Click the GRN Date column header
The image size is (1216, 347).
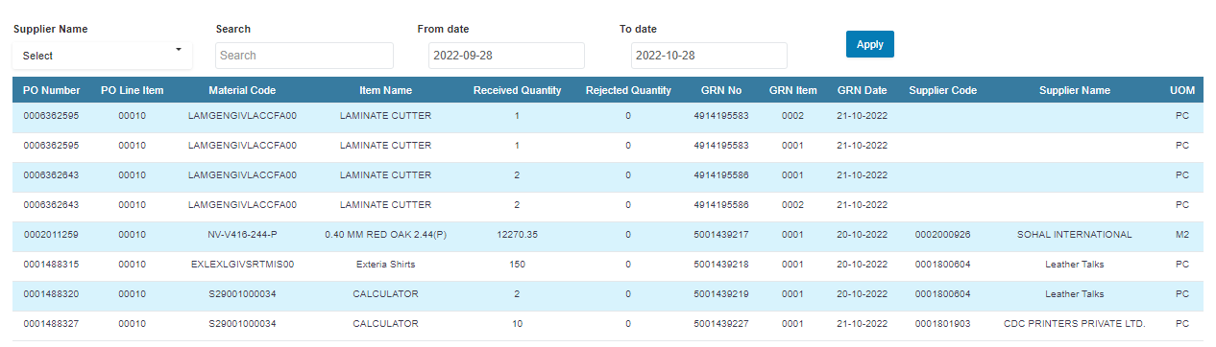pyautogui.click(x=862, y=90)
